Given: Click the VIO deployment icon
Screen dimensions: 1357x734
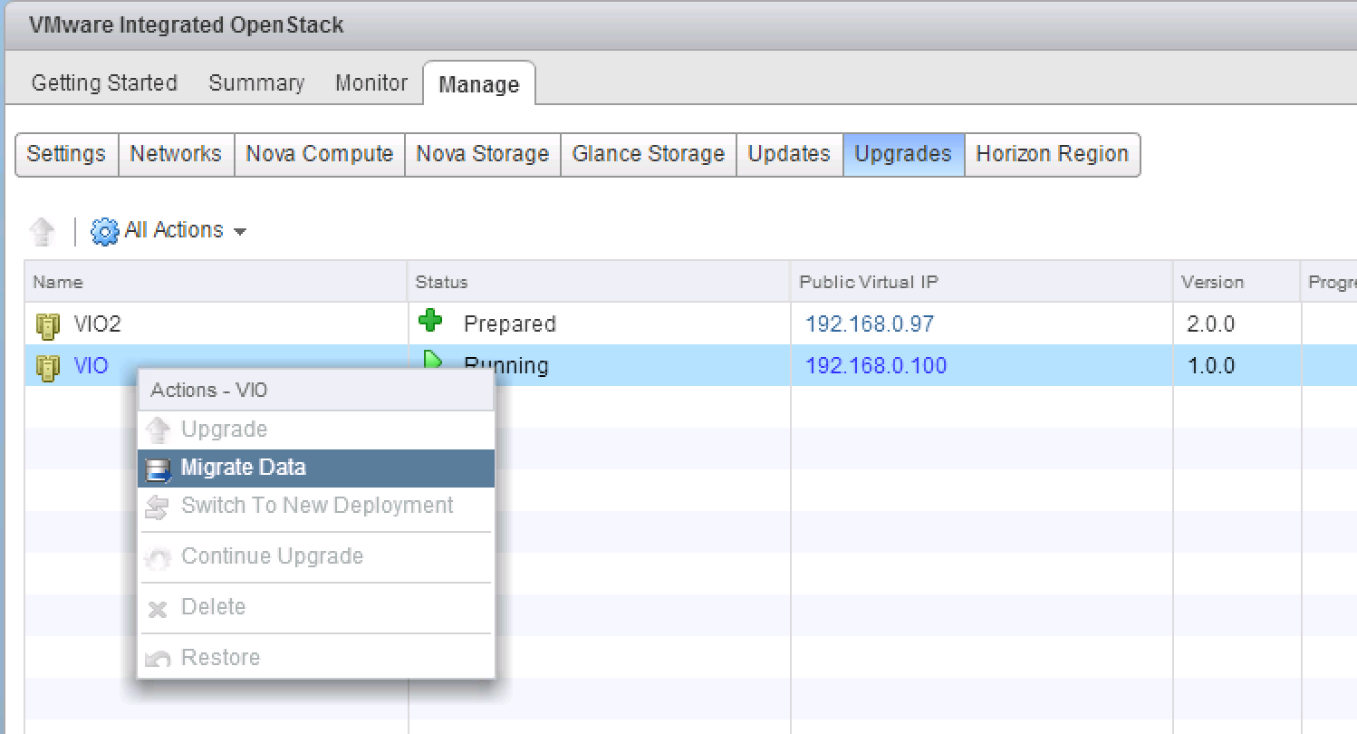Looking at the screenshot, I should (x=48, y=366).
